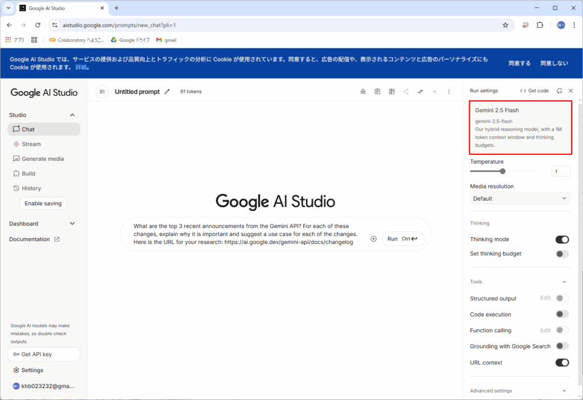
Task: Disable URL context toggle
Action: (562, 362)
